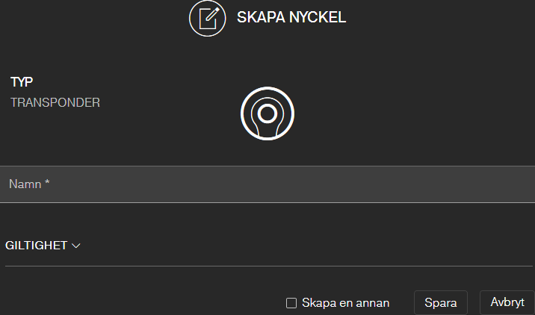Click the outer ring of transponder icon
Viewport: 535px width, 315px height.
point(267,90)
